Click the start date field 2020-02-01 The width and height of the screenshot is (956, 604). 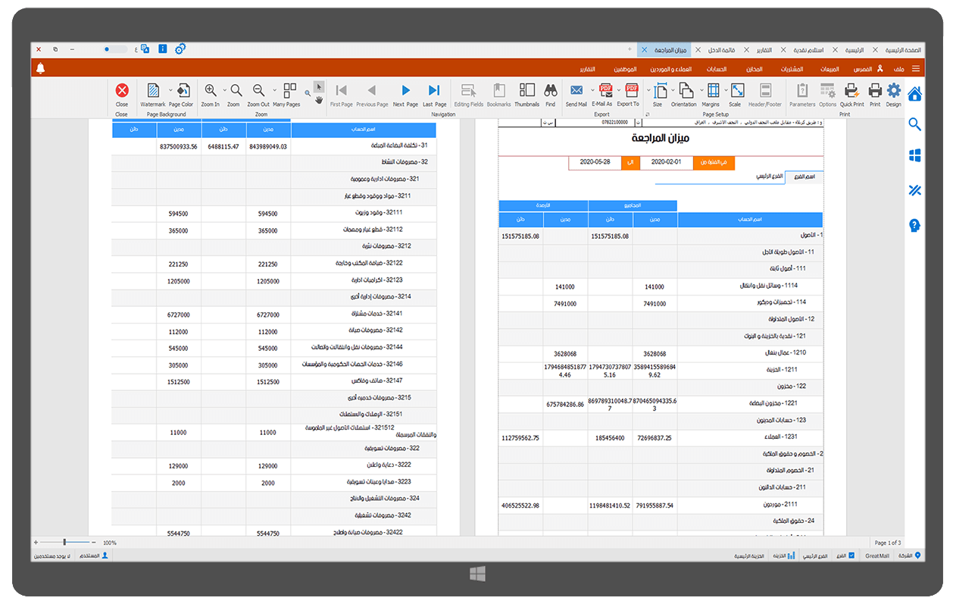pos(666,162)
